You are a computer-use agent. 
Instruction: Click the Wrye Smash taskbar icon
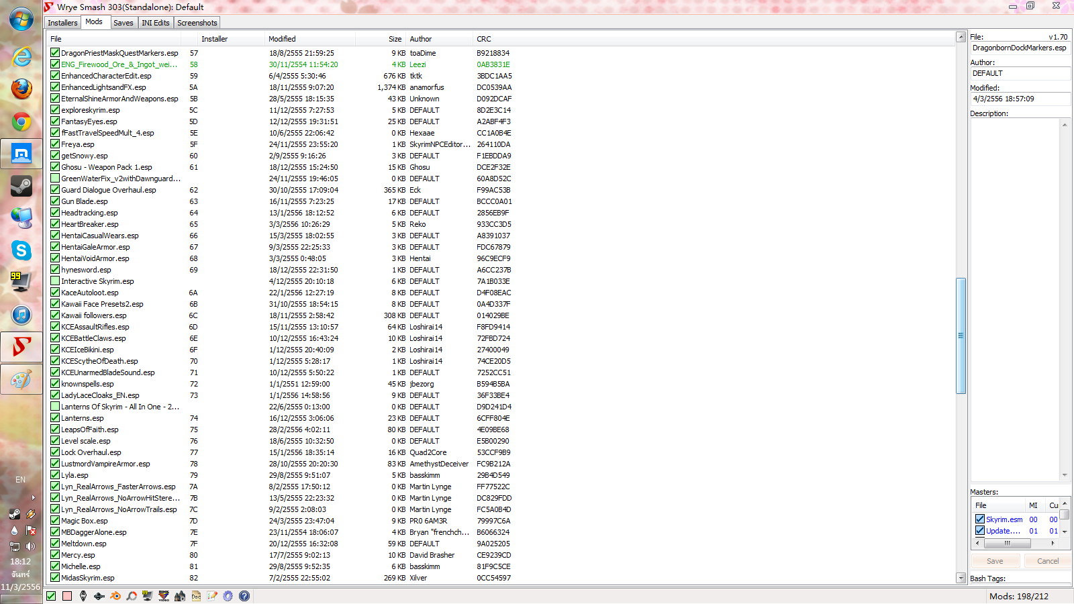(x=21, y=347)
